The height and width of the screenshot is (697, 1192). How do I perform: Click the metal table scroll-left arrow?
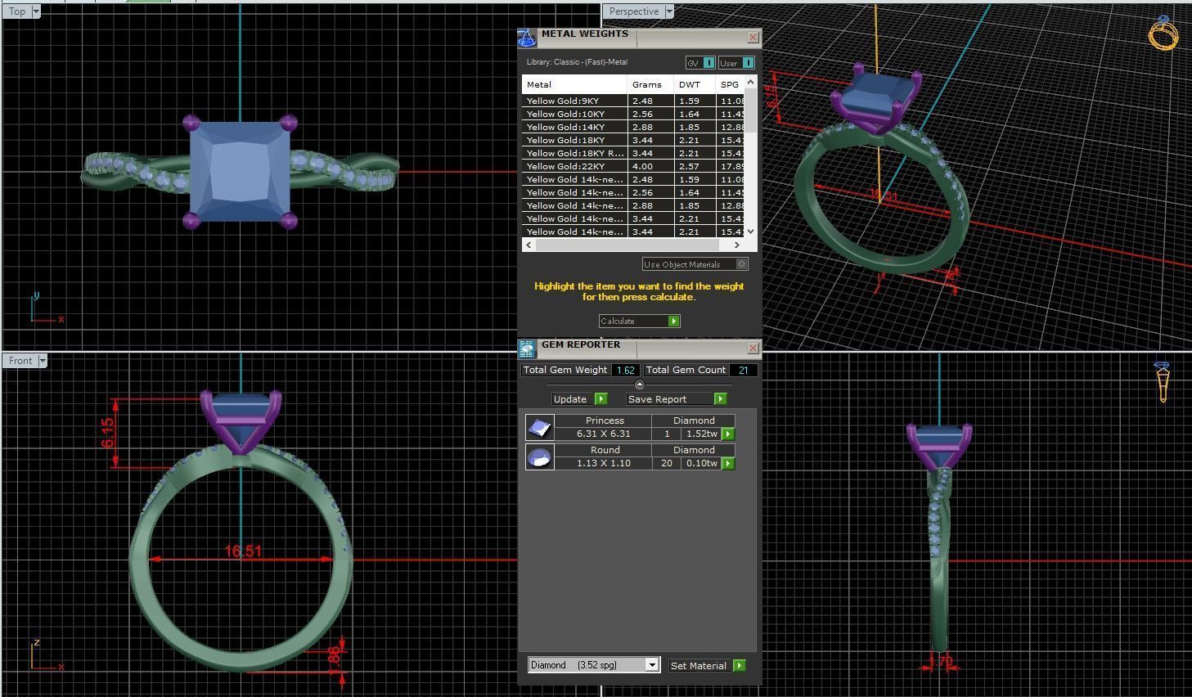pos(529,245)
